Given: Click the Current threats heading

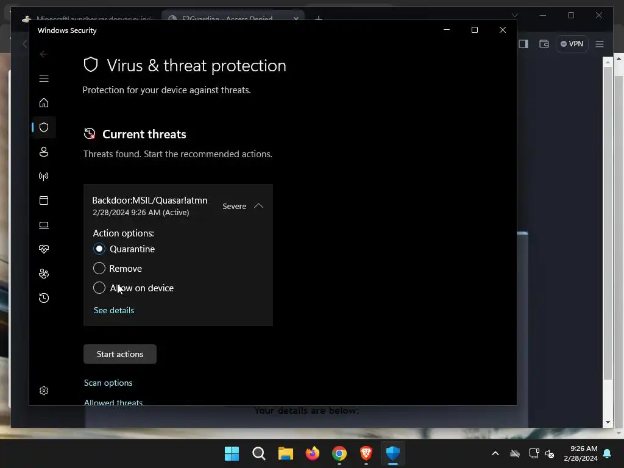Looking at the screenshot, I should [x=144, y=134].
